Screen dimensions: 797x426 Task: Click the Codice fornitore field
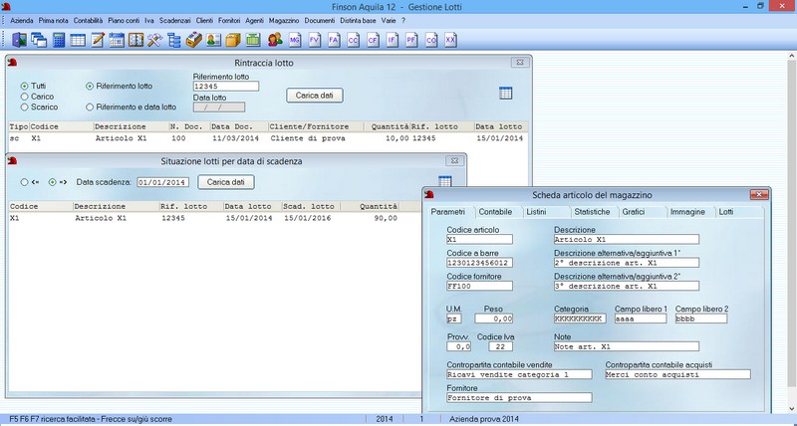[479, 286]
